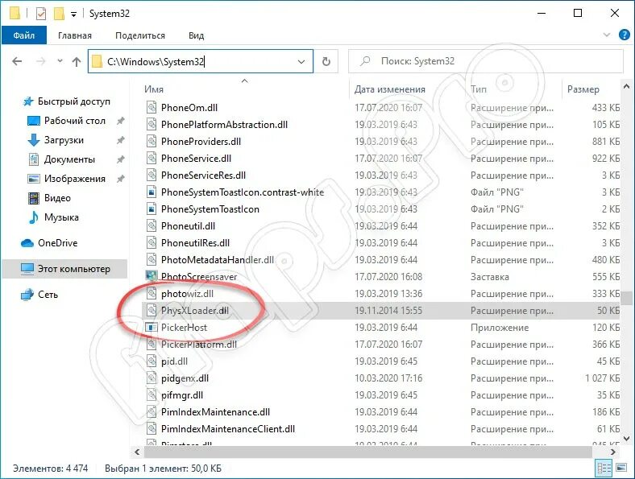This screenshot has width=635, height=479.
Task: Select PhoneSystemToastIcon.contrast-white PNG icon
Action: tap(151, 192)
